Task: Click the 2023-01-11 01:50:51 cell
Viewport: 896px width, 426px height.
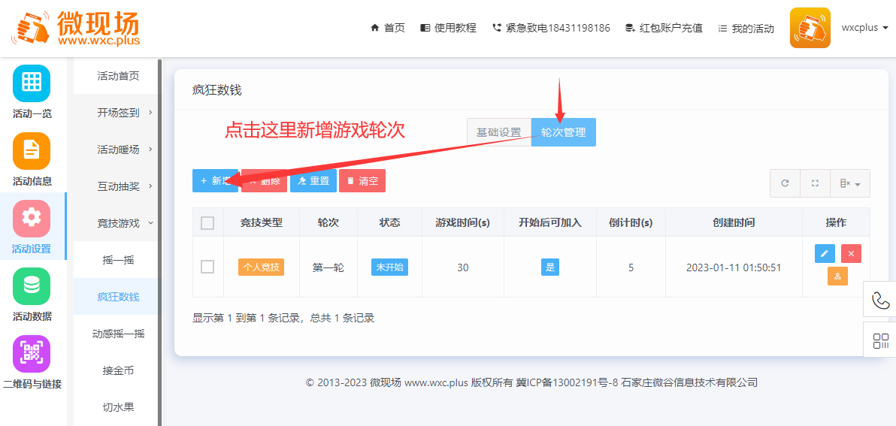Action: click(x=734, y=267)
